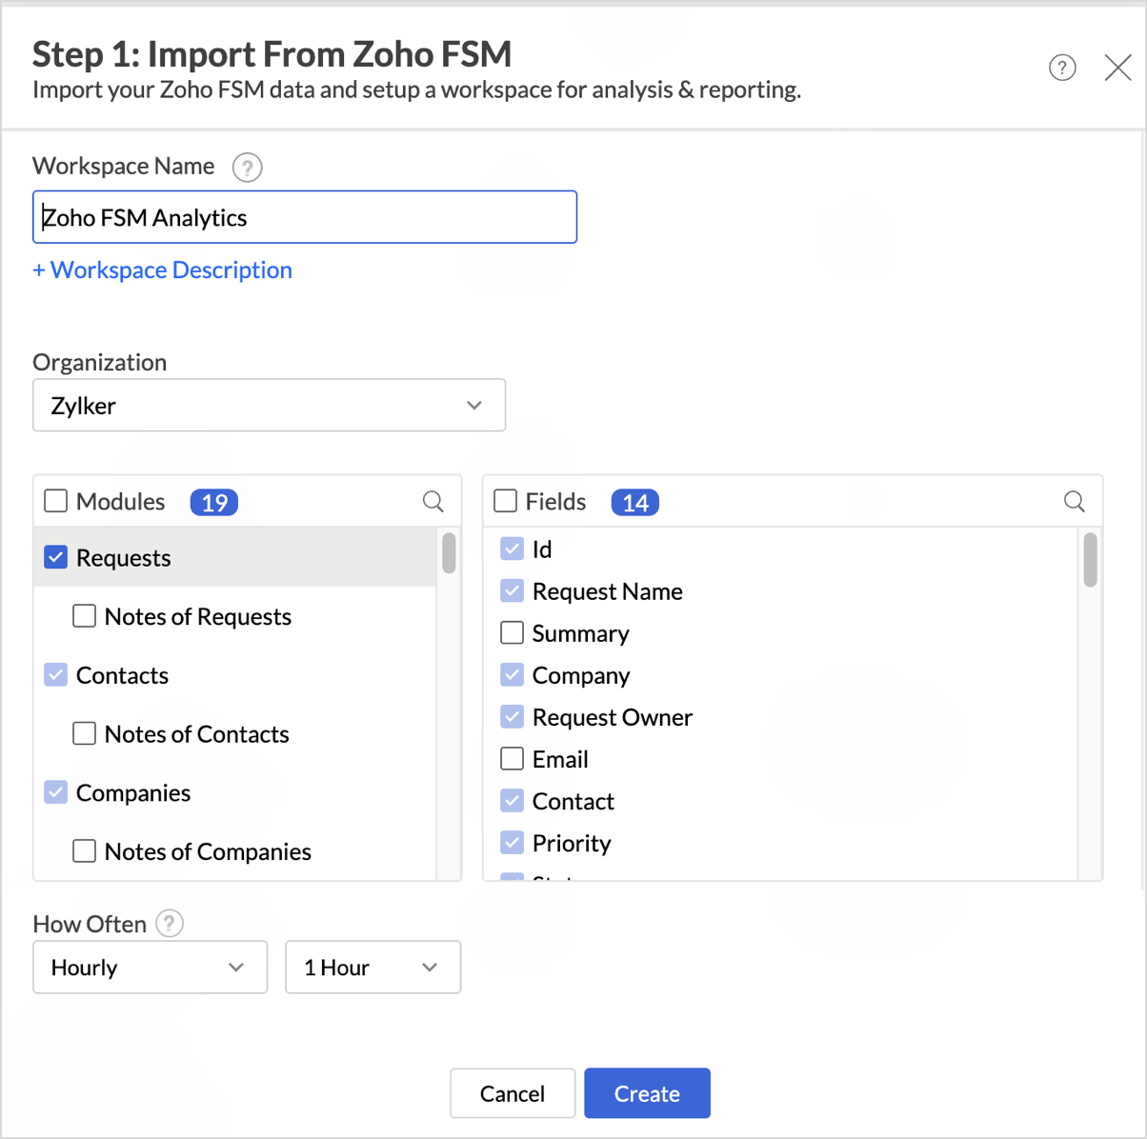Search modules using the magnifier icon
Screen dimensions: 1147x1139
433,502
